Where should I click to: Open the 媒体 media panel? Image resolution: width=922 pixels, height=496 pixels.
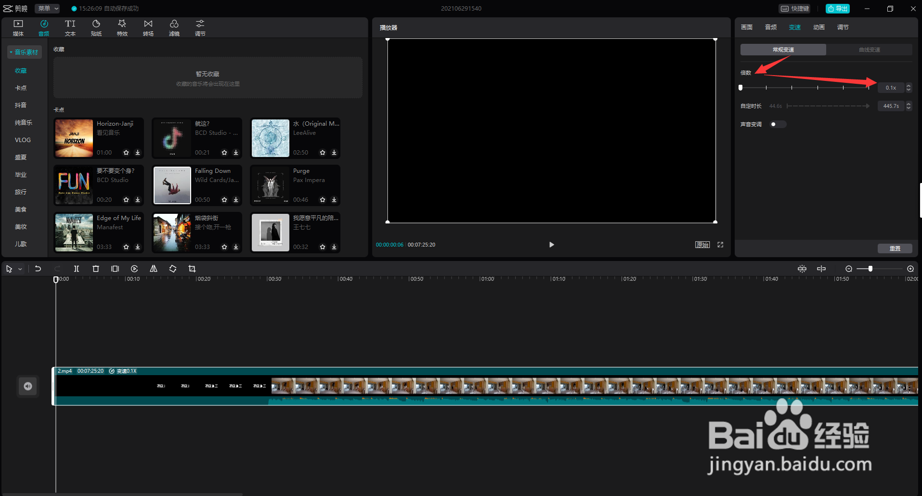click(x=18, y=28)
